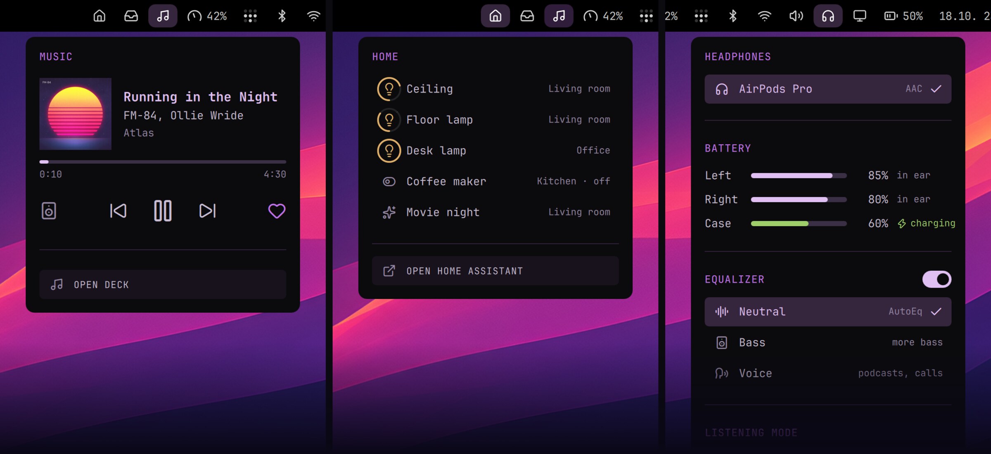Open speaker output selector in Music panel
Screen dimensions: 991x454
point(49,211)
